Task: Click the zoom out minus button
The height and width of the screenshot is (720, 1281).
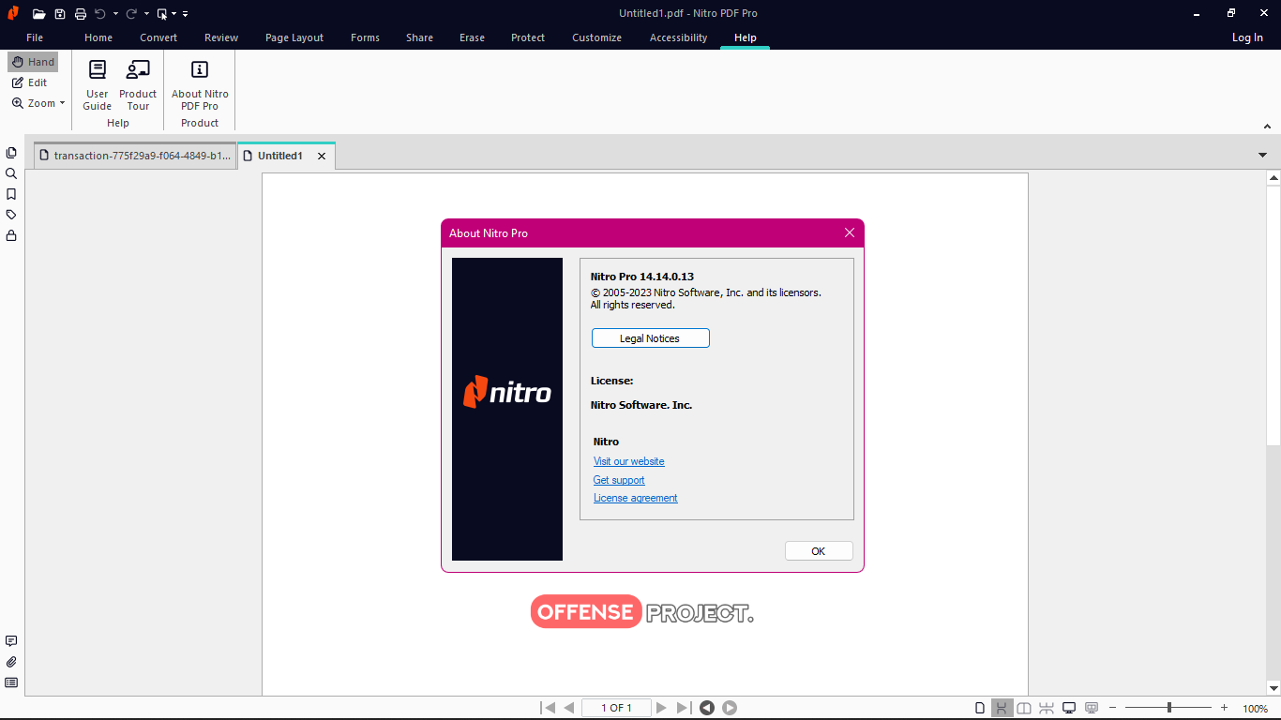Action: click(x=1112, y=708)
